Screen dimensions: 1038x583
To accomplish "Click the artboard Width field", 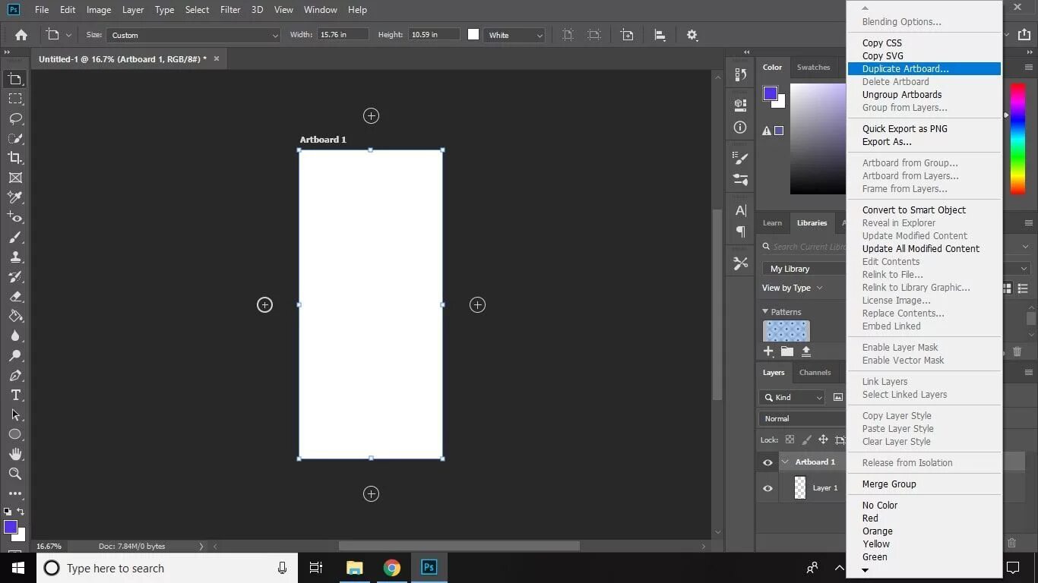I will [x=342, y=35].
